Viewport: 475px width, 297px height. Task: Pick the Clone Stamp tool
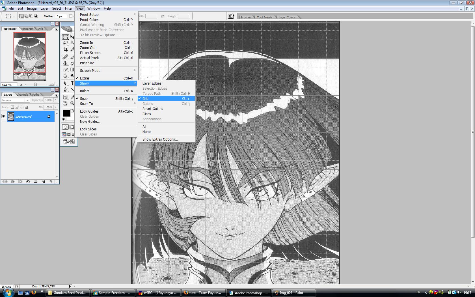pos(65,63)
